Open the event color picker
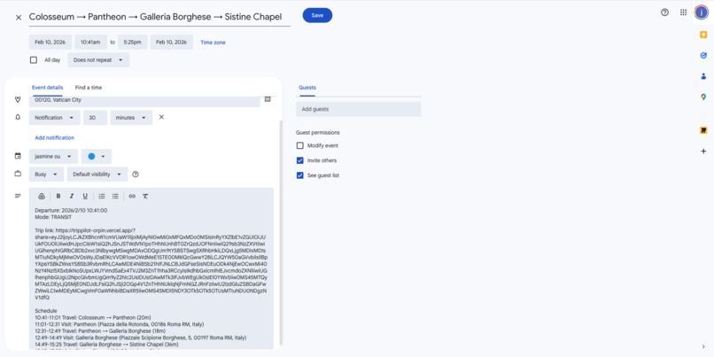This screenshot has width=714, height=357. (x=96, y=156)
